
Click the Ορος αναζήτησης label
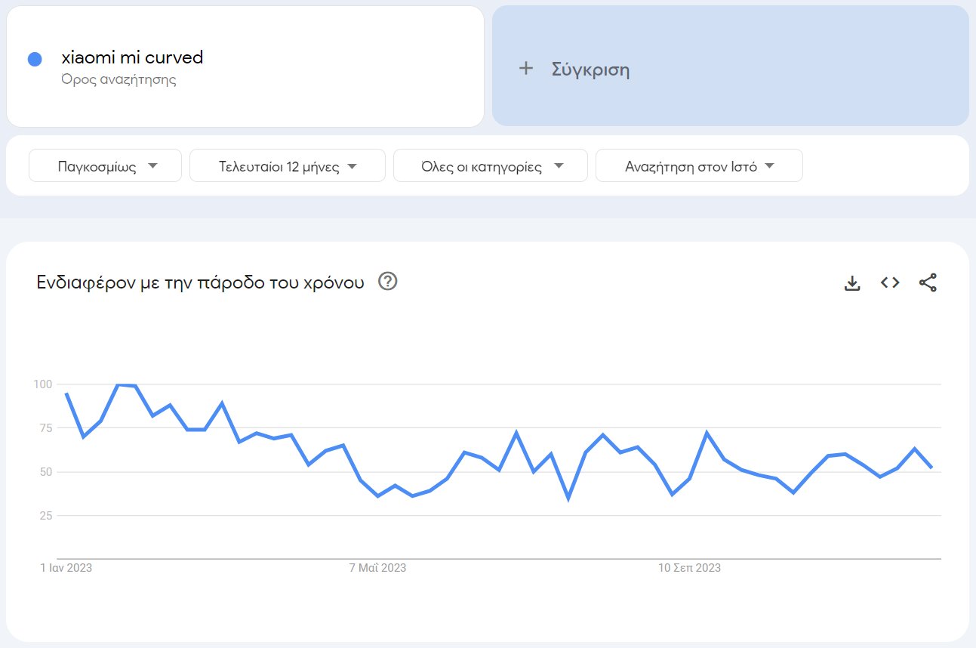[x=119, y=79]
